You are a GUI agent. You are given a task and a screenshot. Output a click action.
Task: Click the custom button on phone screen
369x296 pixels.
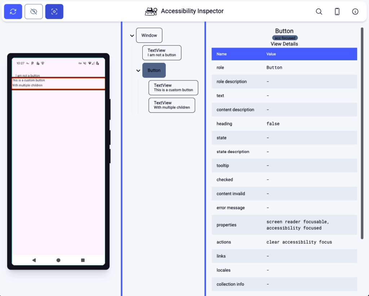pyautogui.click(x=58, y=83)
